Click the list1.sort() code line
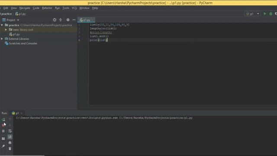This screenshot has width=277, height=156. pyautogui.click(x=99, y=36)
